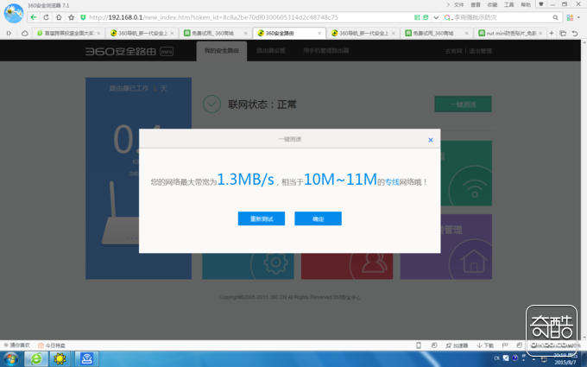This screenshot has height=367, width=587.
Task: Reload the page with the refresh icon
Action: click(46, 17)
